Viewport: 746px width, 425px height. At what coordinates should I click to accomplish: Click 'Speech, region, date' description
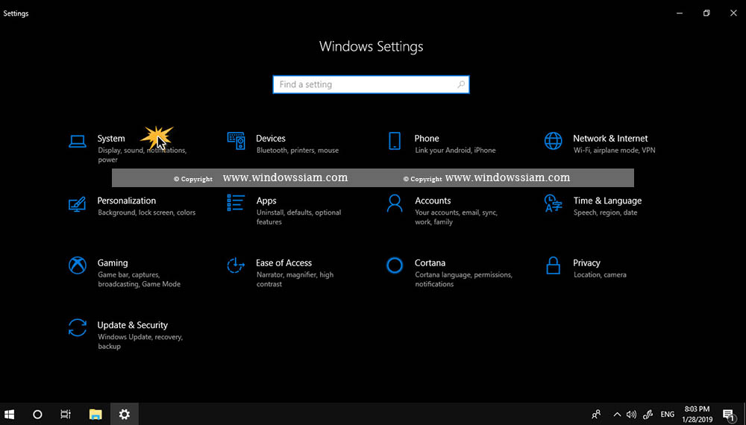[x=605, y=212]
